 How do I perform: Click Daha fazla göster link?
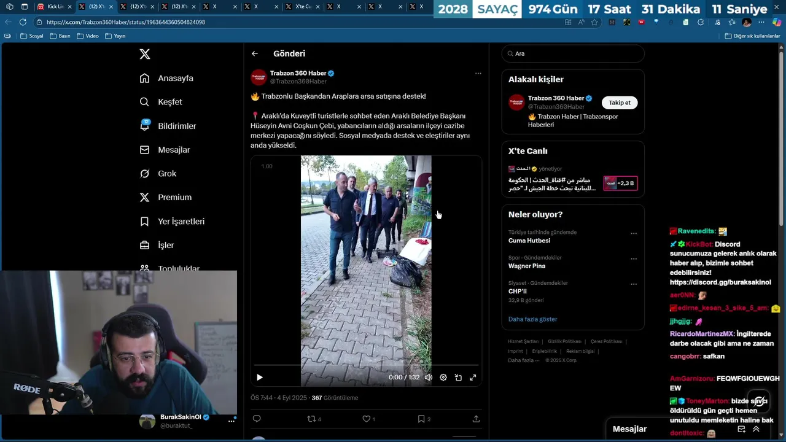532,319
